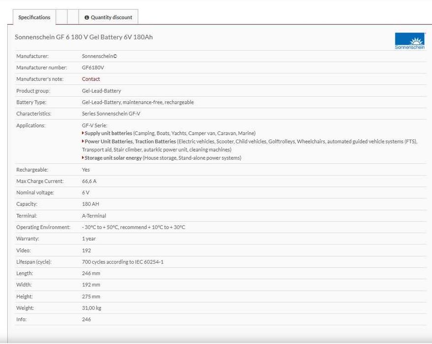Click the info icon beside Quantity discount
Viewport: 432px width, 344px height.
(86, 18)
